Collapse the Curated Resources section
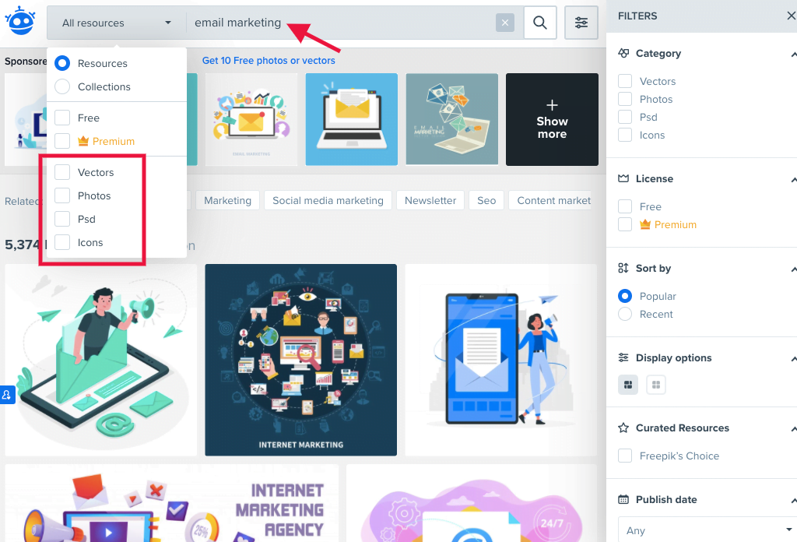The image size is (797, 542). point(793,428)
